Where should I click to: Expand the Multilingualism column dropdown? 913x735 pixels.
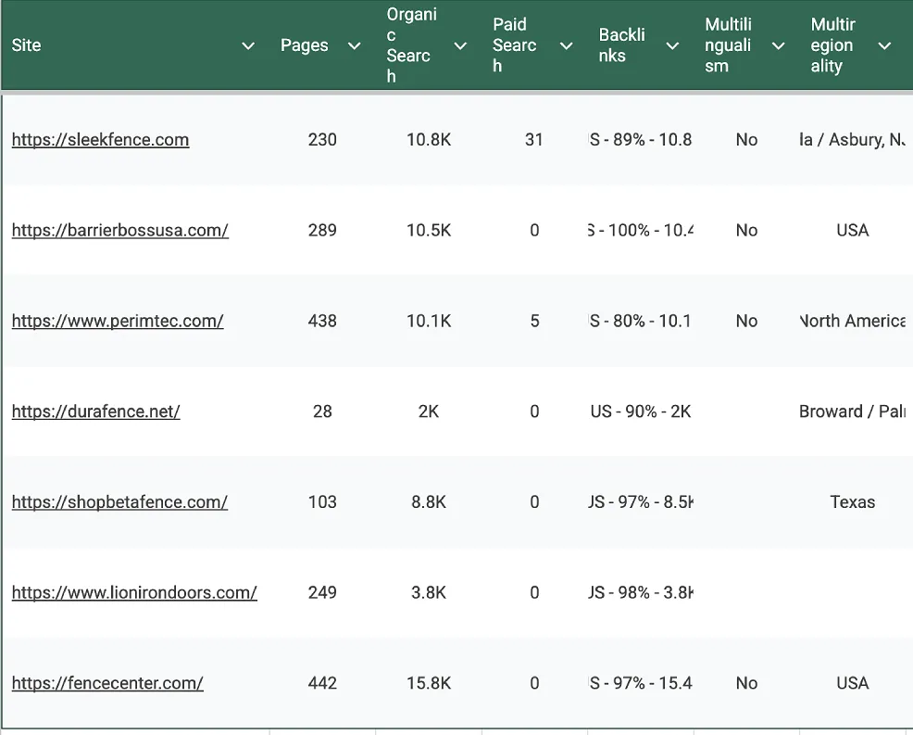(779, 46)
